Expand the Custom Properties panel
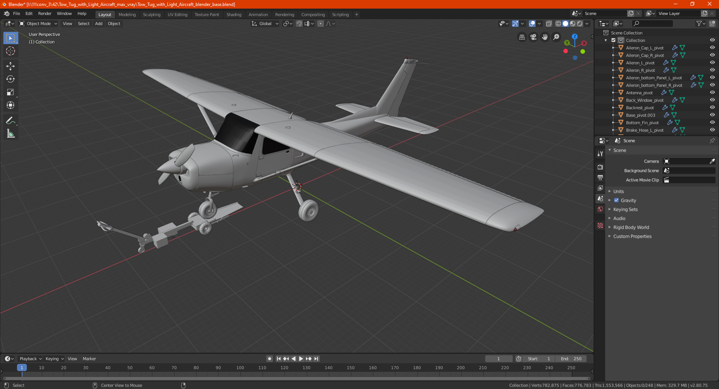Viewport: 719px width, 389px height. (x=632, y=236)
